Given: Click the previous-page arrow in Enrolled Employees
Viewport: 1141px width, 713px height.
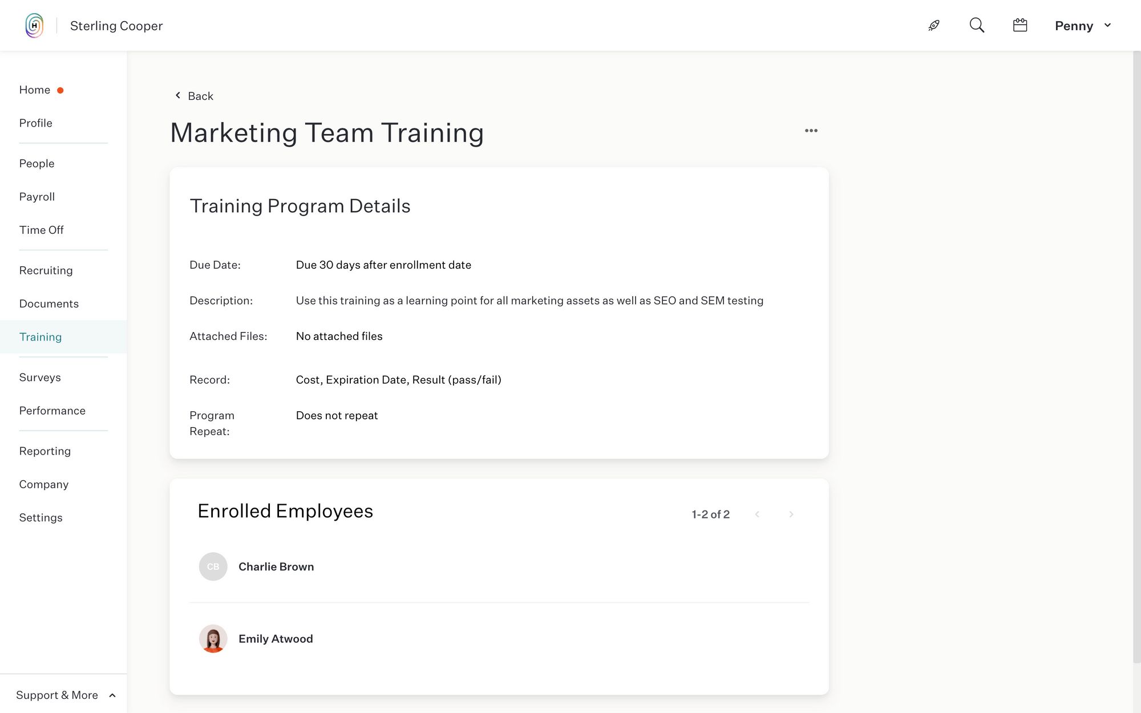Looking at the screenshot, I should point(757,514).
